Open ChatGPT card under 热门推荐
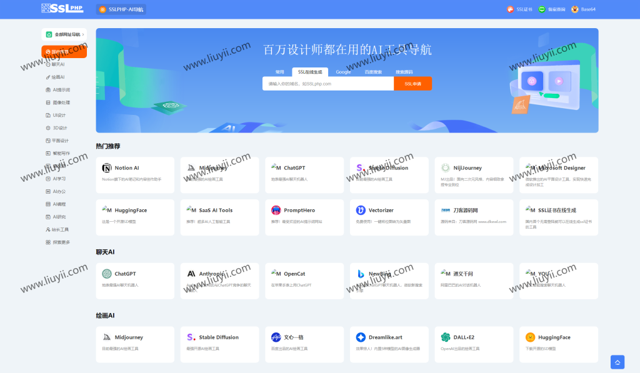640x373 pixels. pos(304,175)
